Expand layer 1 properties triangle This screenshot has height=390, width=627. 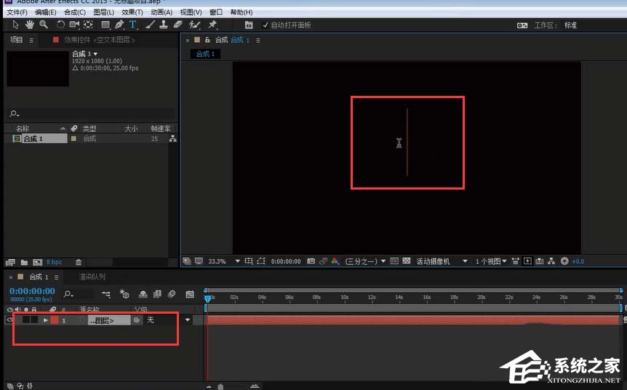click(46, 320)
